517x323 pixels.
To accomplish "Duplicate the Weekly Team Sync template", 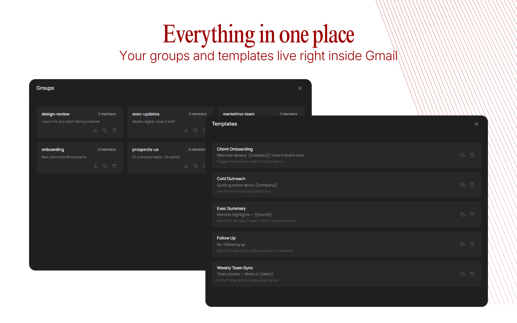I will tap(462, 274).
